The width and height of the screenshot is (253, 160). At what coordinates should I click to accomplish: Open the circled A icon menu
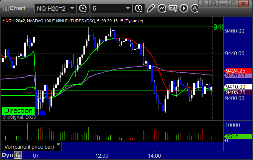194,8
